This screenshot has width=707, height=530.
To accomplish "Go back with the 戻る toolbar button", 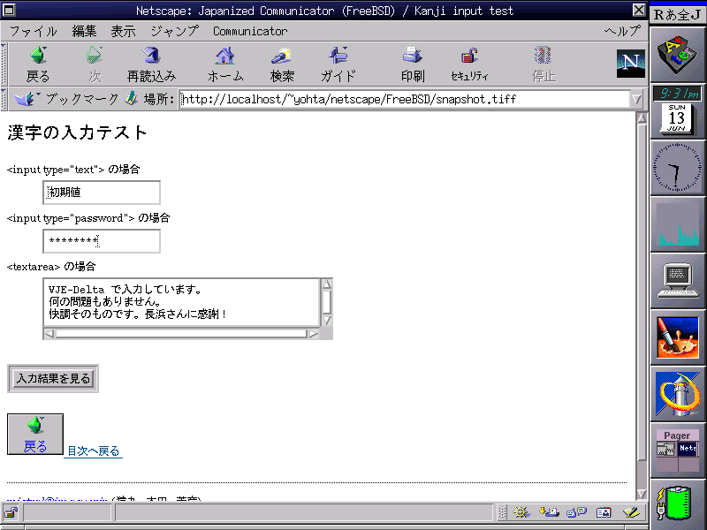I will tap(38, 64).
